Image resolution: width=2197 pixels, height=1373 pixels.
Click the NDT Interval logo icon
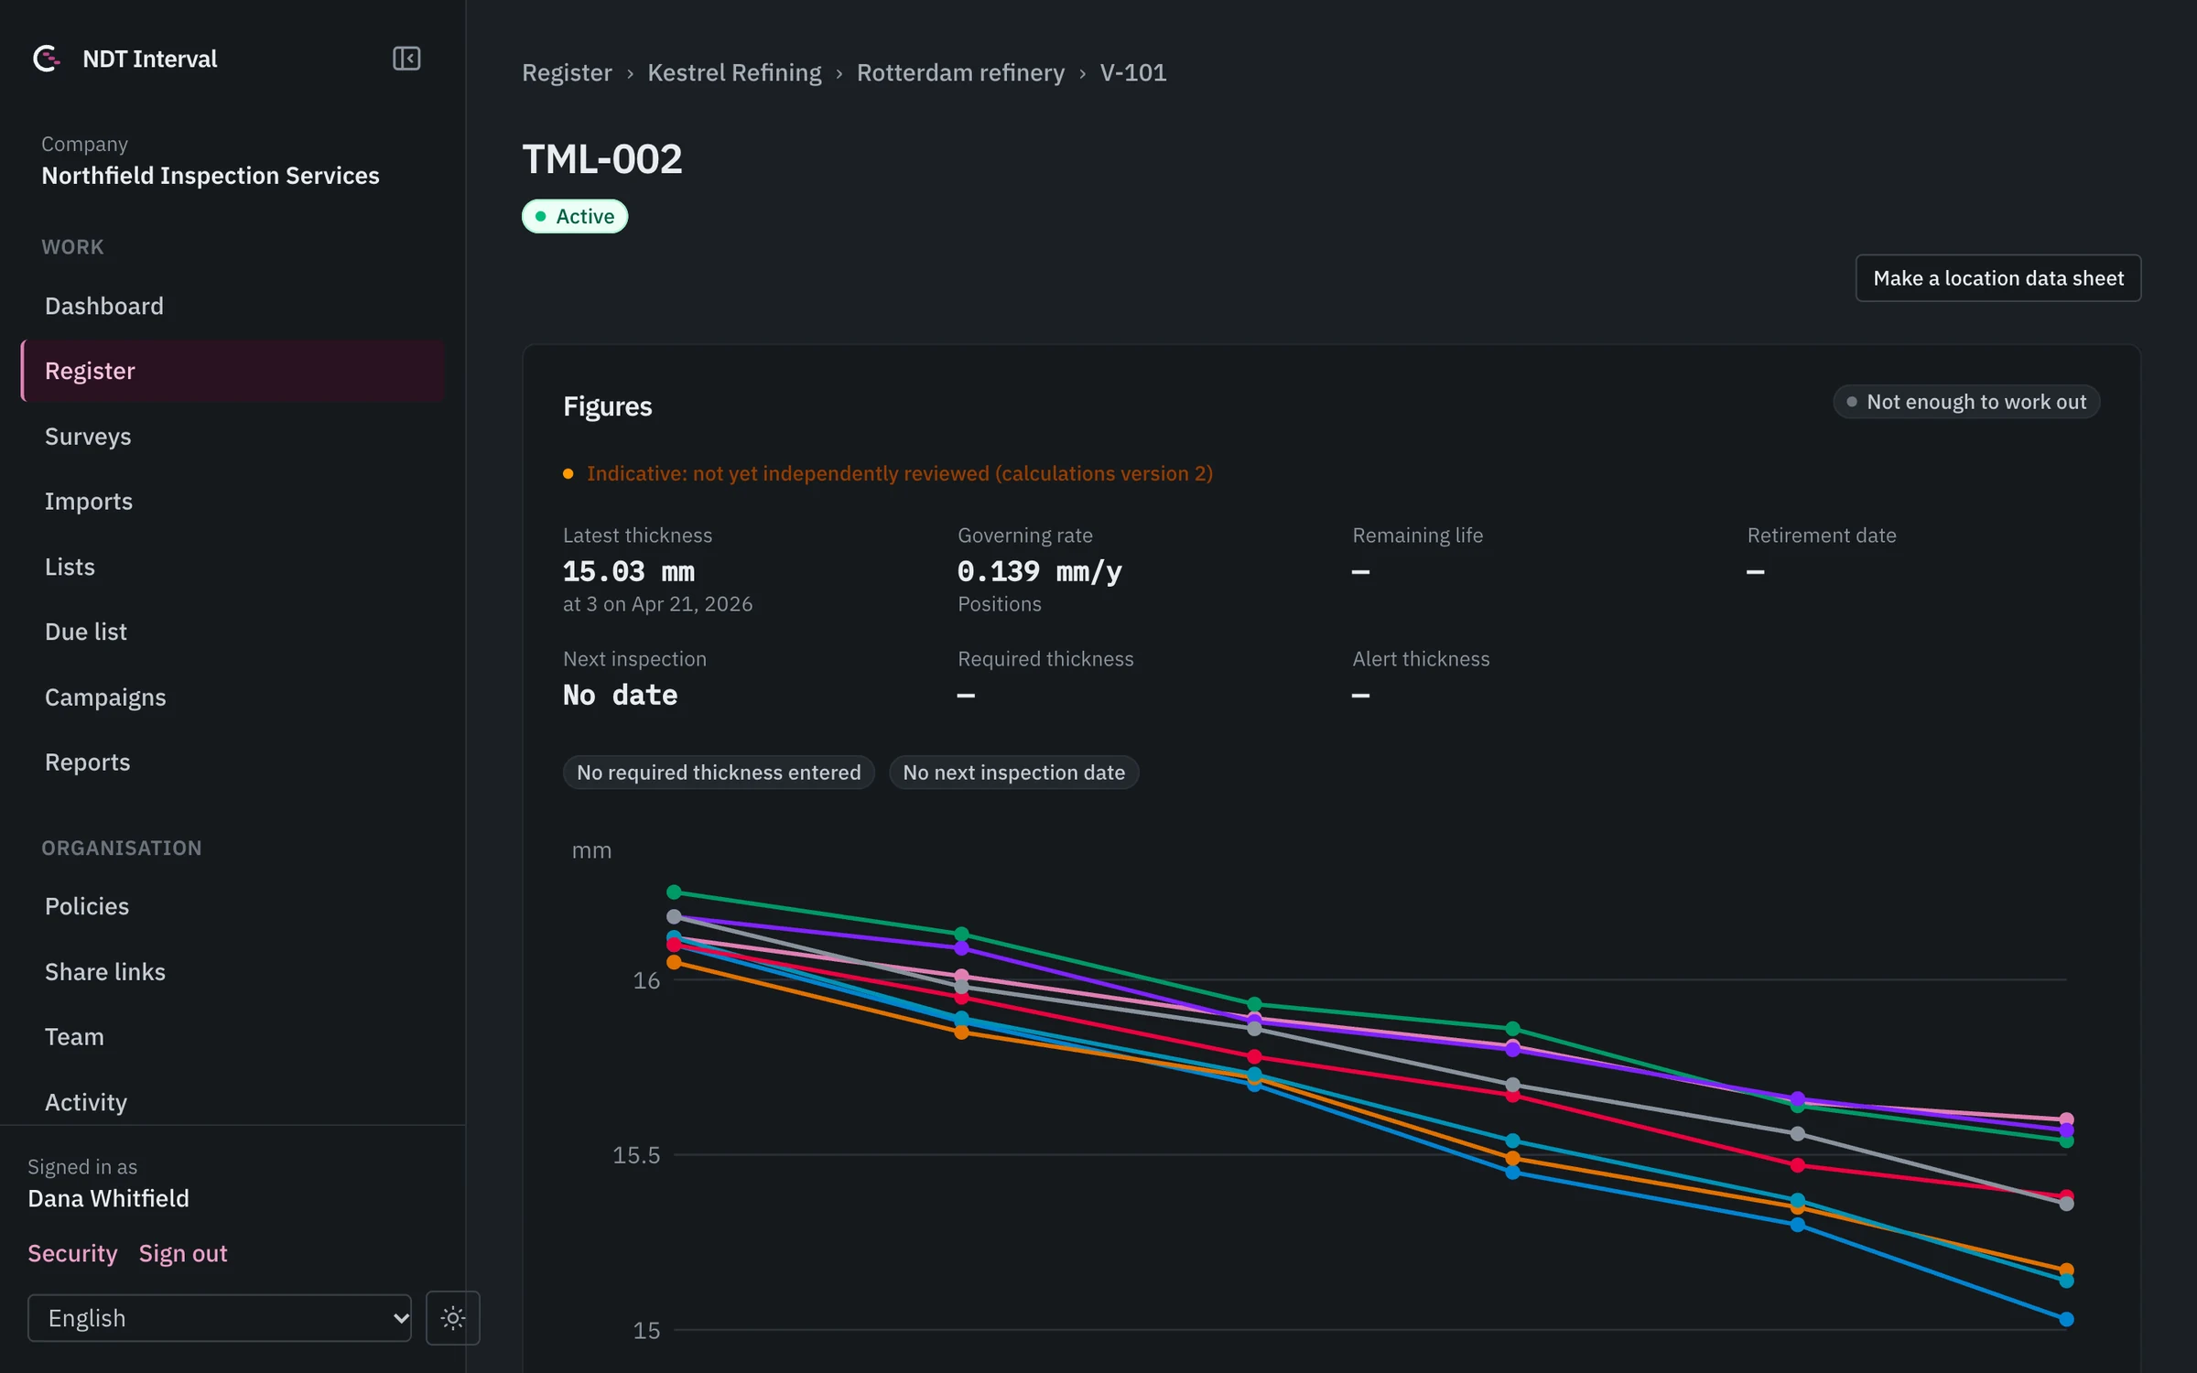(47, 59)
